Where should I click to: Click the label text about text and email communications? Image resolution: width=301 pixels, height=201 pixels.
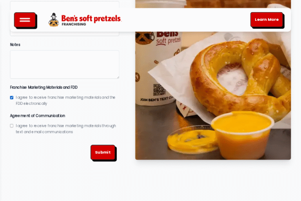pos(66,129)
